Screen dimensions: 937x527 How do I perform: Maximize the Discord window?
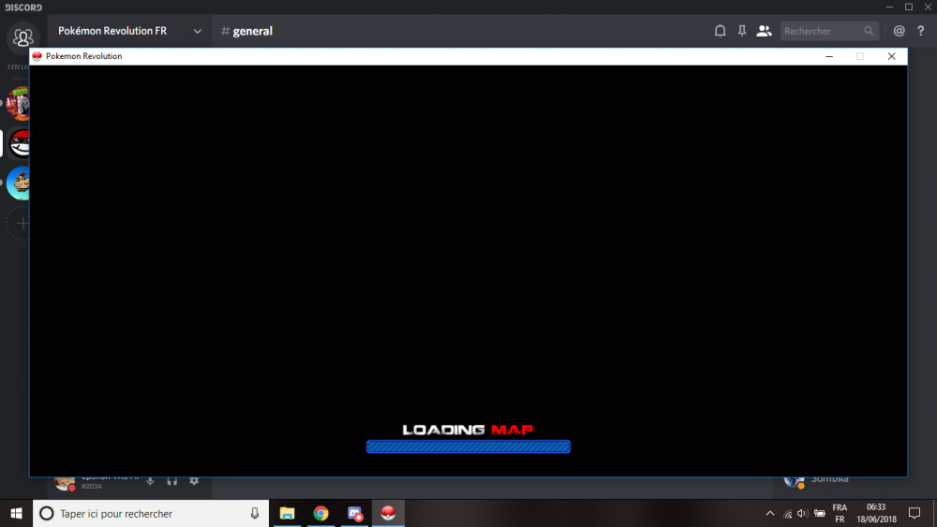tap(909, 7)
